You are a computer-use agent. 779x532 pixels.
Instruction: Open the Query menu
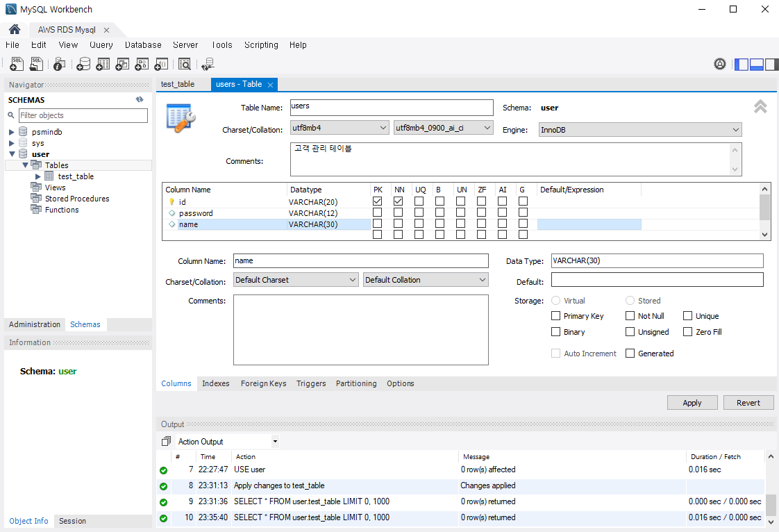click(101, 44)
